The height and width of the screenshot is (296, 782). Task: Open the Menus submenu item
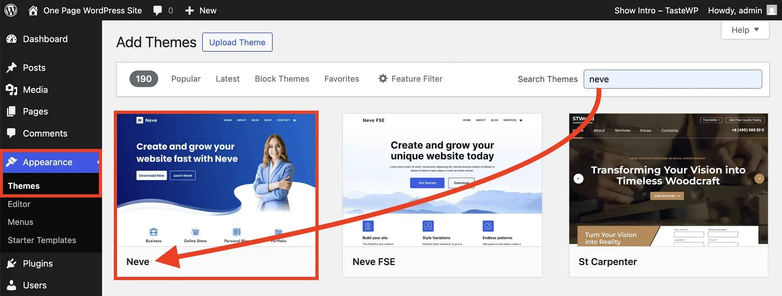pos(20,222)
